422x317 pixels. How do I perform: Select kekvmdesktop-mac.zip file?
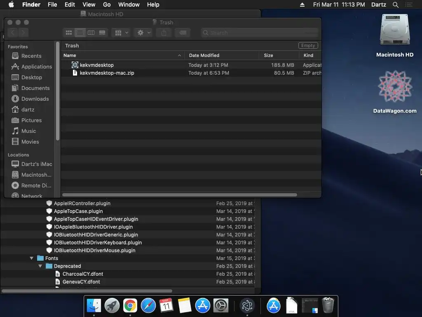pyautogui.click(x=191, y=73)
